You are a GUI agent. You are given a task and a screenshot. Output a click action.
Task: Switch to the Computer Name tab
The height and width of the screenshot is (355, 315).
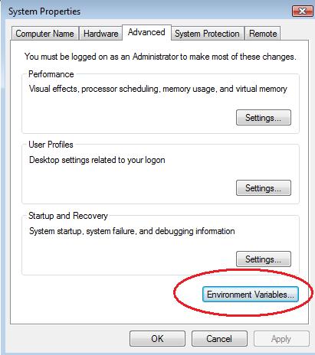(x=44, y=34)
